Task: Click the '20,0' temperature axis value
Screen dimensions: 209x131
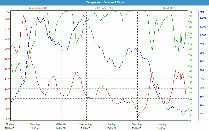Action: pyautogui.click(x=7, y=49)
